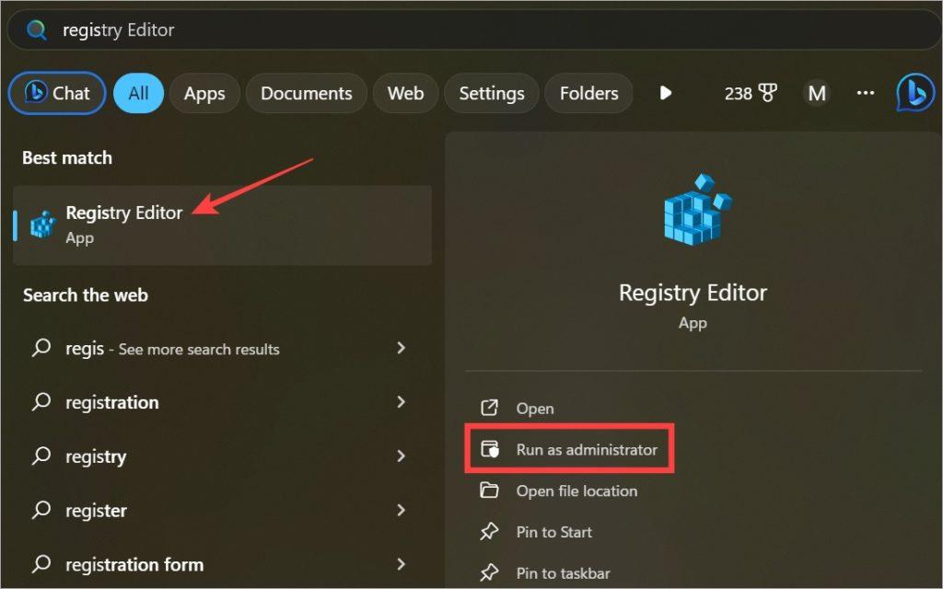Click the Open external-link icon

(490, 408)
